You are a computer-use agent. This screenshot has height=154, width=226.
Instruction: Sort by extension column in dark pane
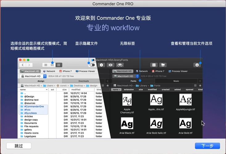coord(129,89)
